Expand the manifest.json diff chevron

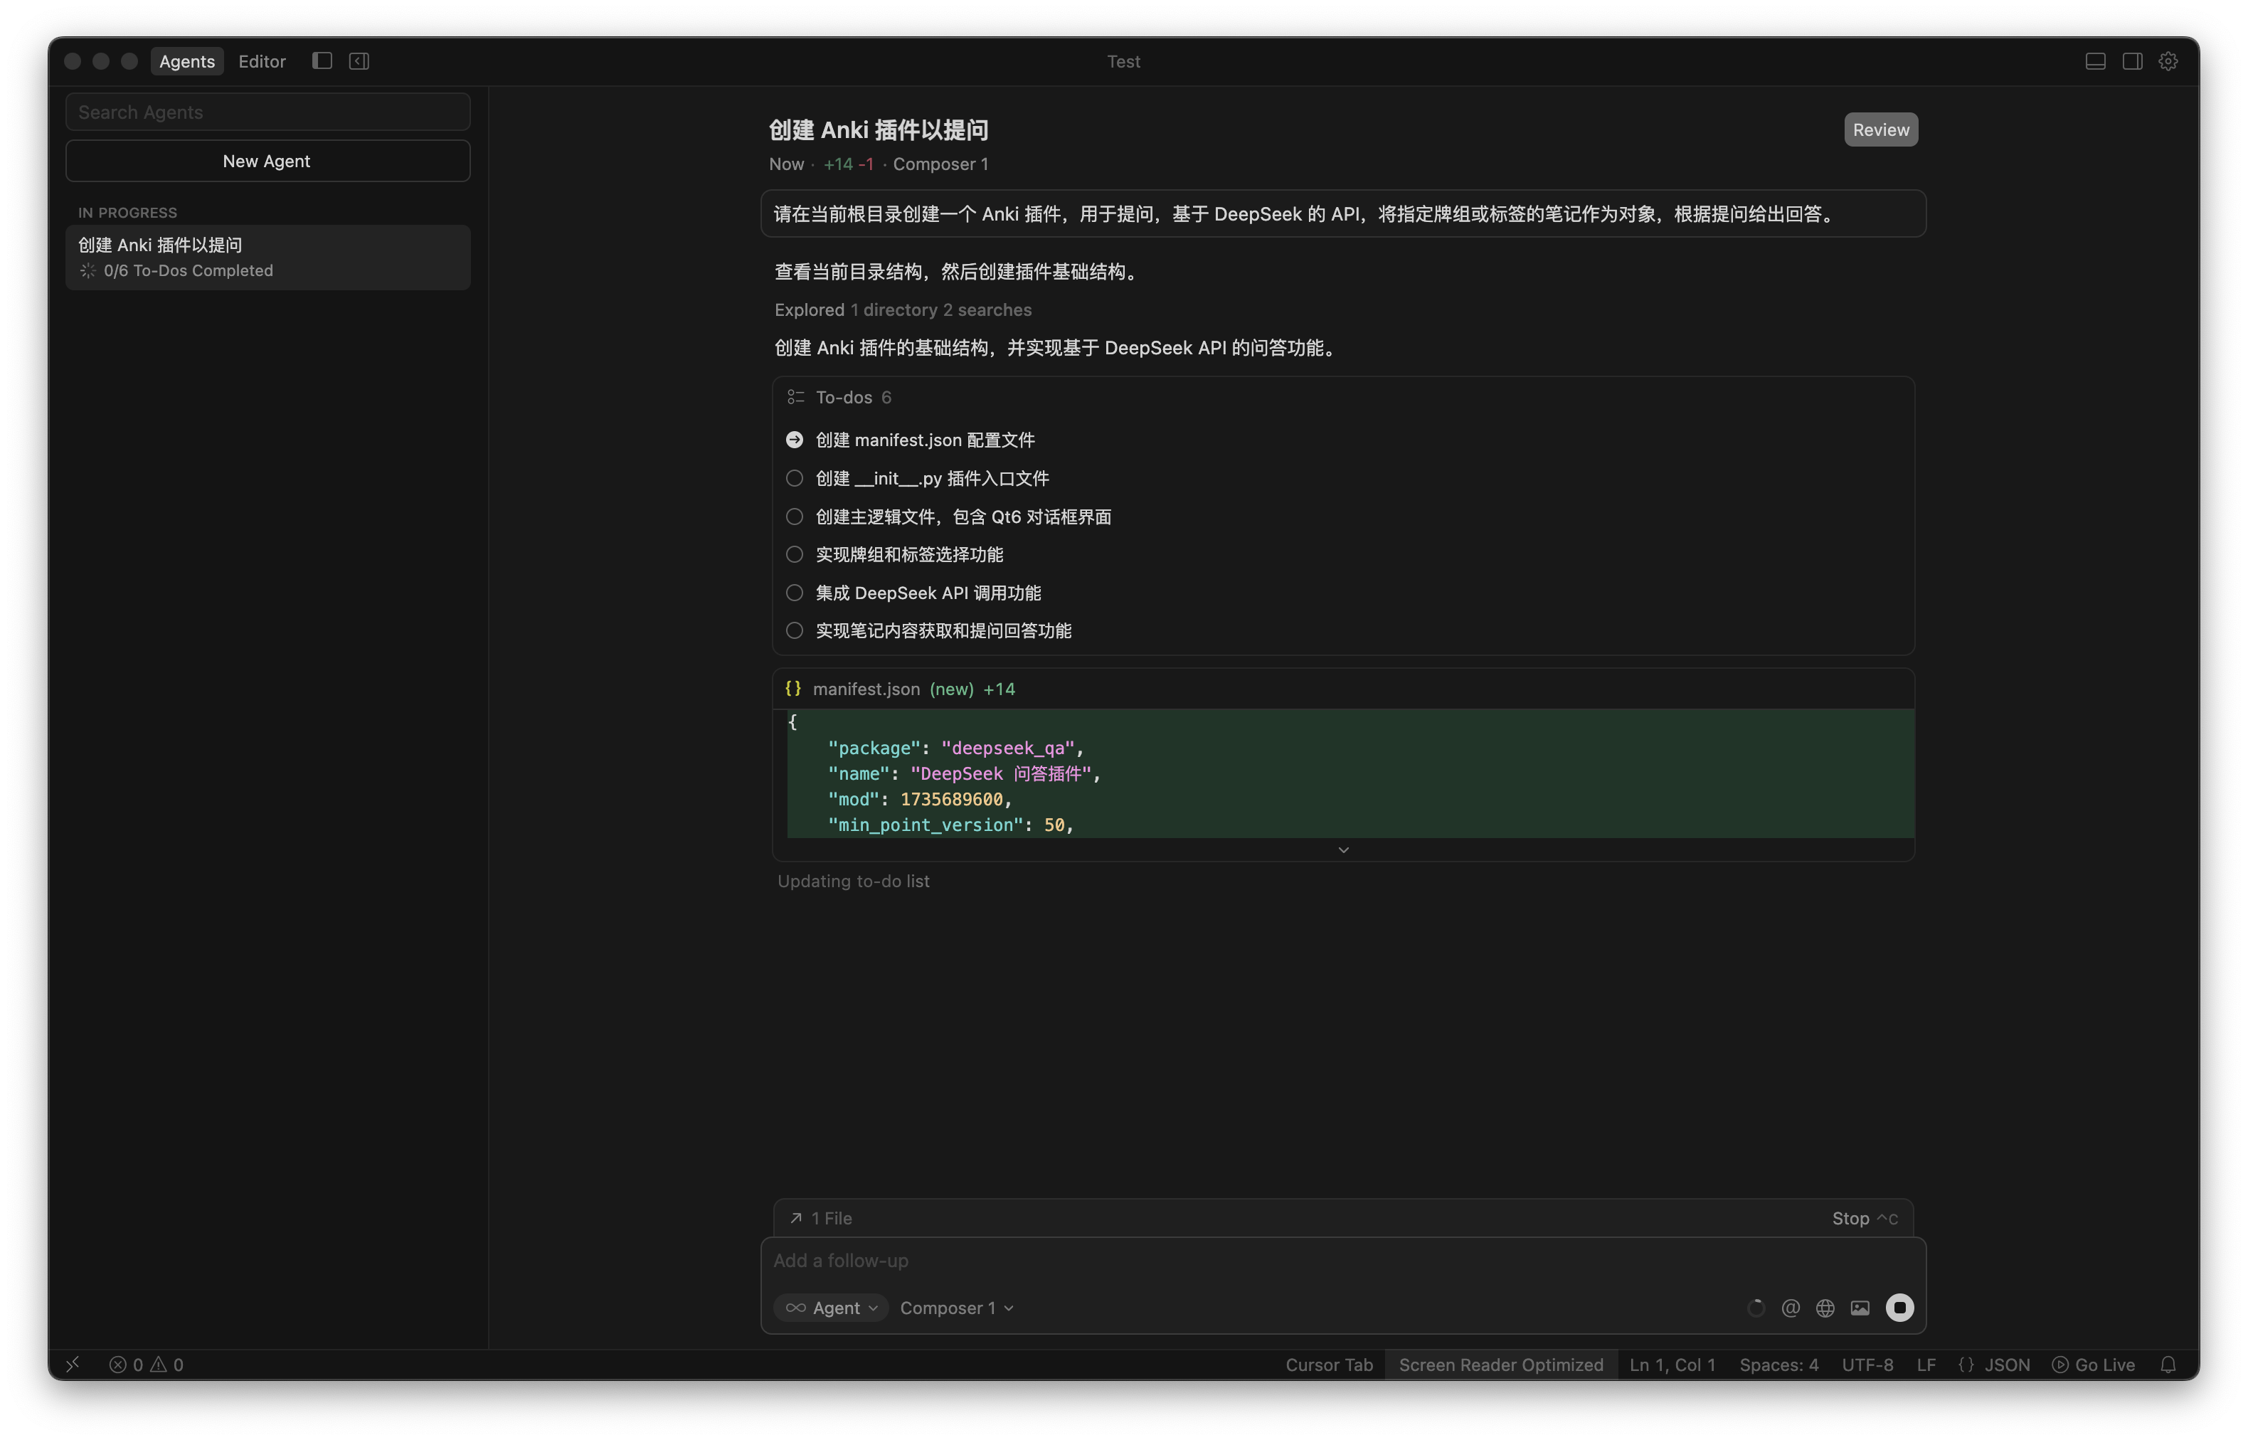[x=1343, y=850]
